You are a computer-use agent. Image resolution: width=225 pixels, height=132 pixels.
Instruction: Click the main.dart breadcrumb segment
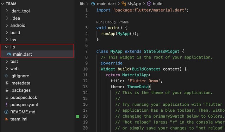(106, 4)
